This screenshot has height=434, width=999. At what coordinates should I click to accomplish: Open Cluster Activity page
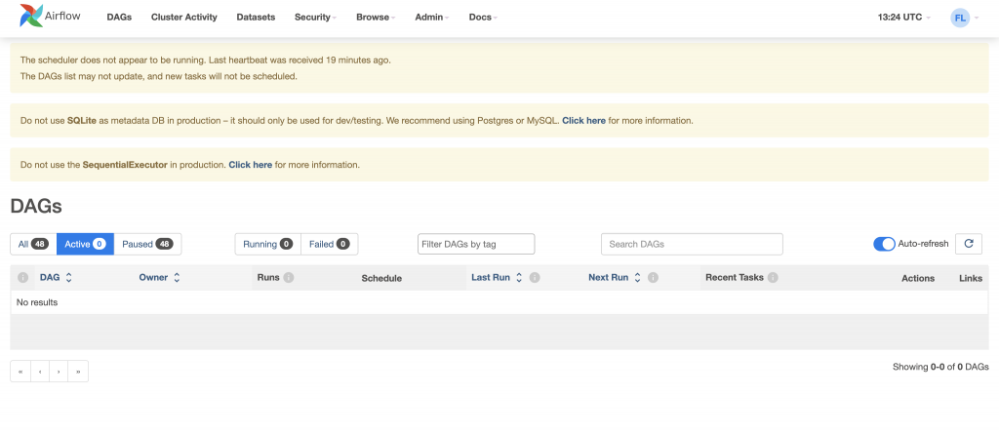click(x=184, y=18)
